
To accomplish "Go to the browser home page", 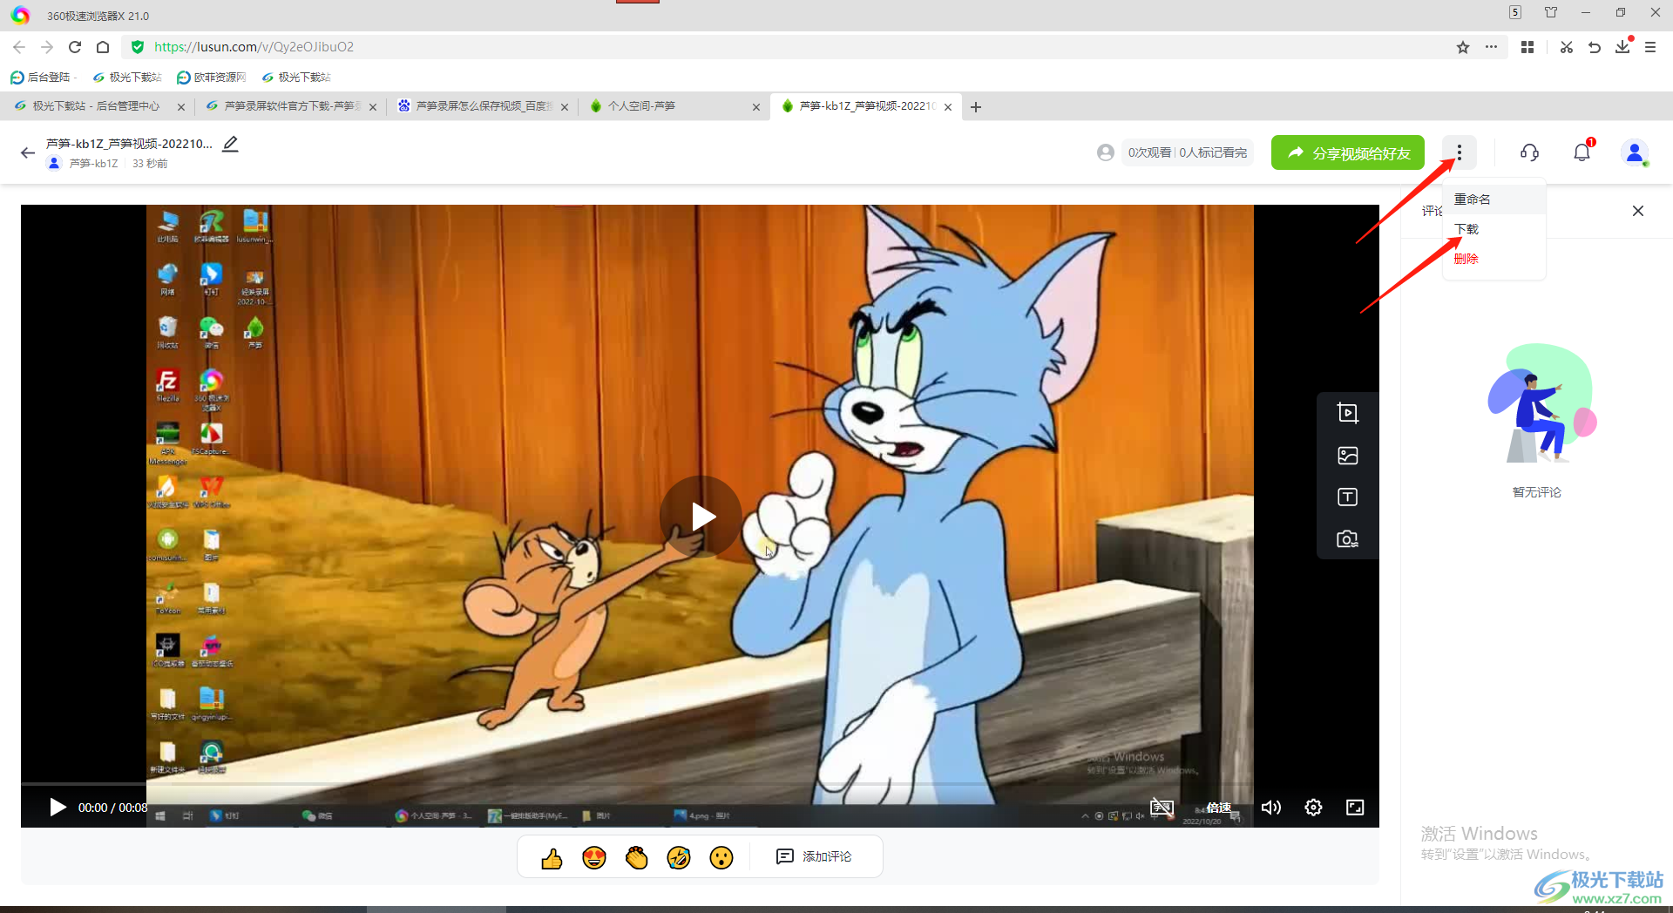I will [103, 47].
